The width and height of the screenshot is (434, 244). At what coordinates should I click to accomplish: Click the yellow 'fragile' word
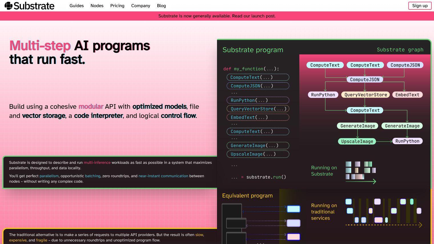pos(42,240)
